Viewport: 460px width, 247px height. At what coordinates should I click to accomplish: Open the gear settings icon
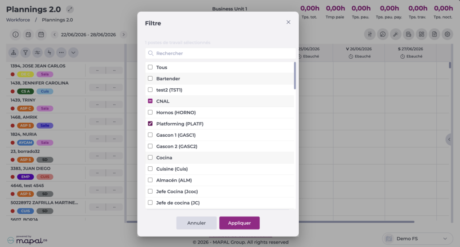(447, 34)
